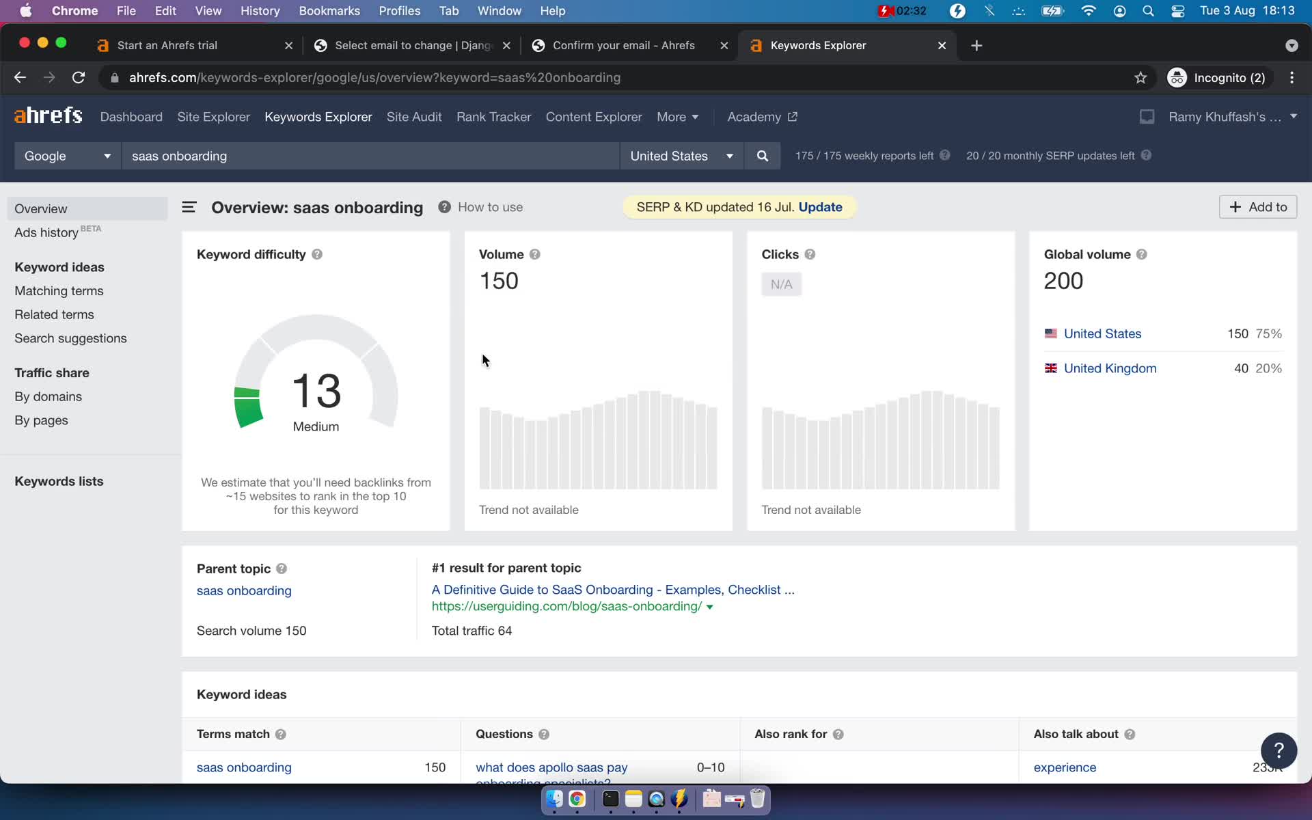Screen dimensions: 1312x820
Task: Click the magnifier search button
Action: tap(763, 156)
